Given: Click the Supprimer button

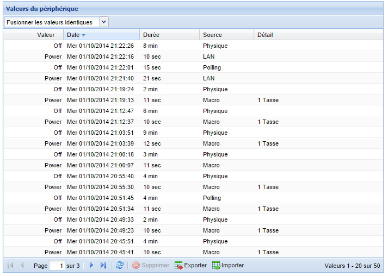Looking at the screenshot, I should click(151, 265).
